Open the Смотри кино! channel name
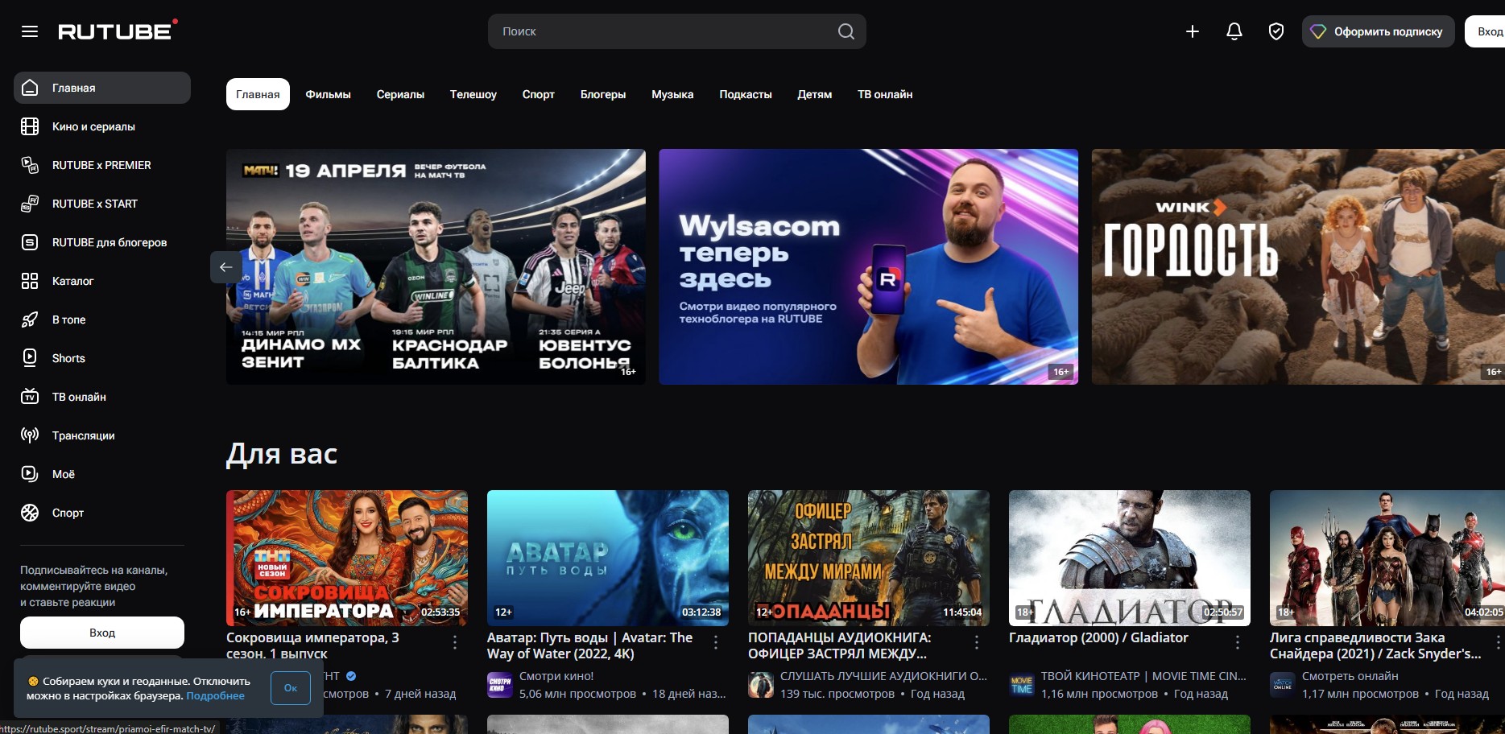This screenshot has width=1505, height=734. point(556,676)
